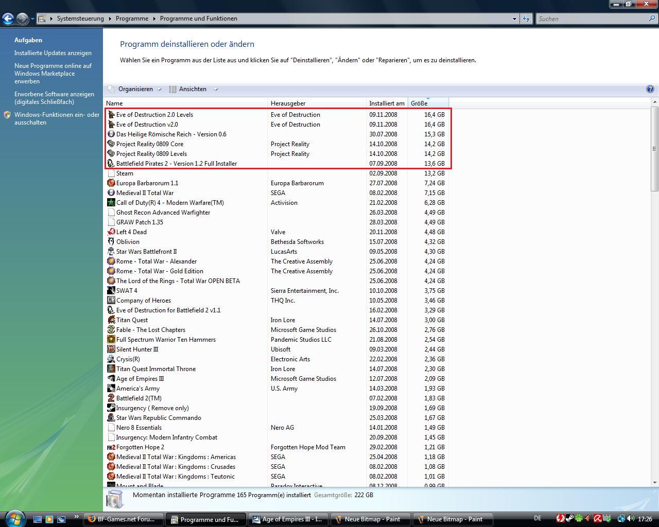Click the Battlefield 2(TM) icon

(111, 398)
